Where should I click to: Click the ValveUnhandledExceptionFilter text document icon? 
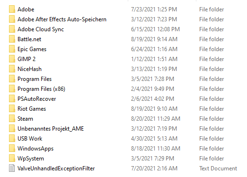12,168
